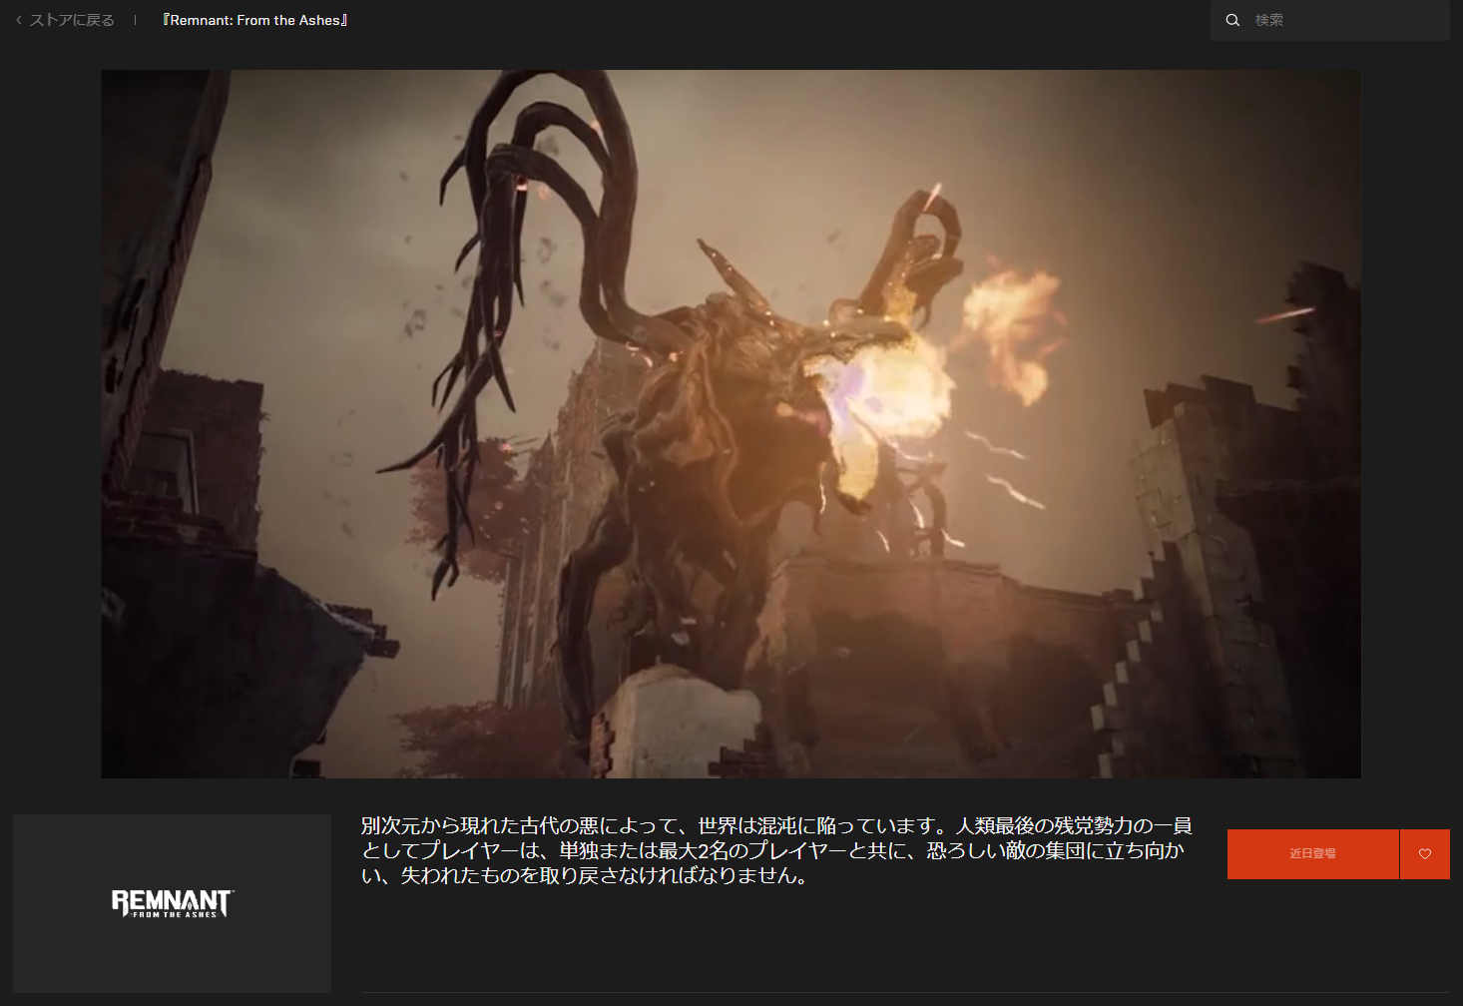Image resolution: width=1463 pixels, height=1006 pixels.
Task: Click the Remnant From the Ashes logo
Action: (172, 903)
